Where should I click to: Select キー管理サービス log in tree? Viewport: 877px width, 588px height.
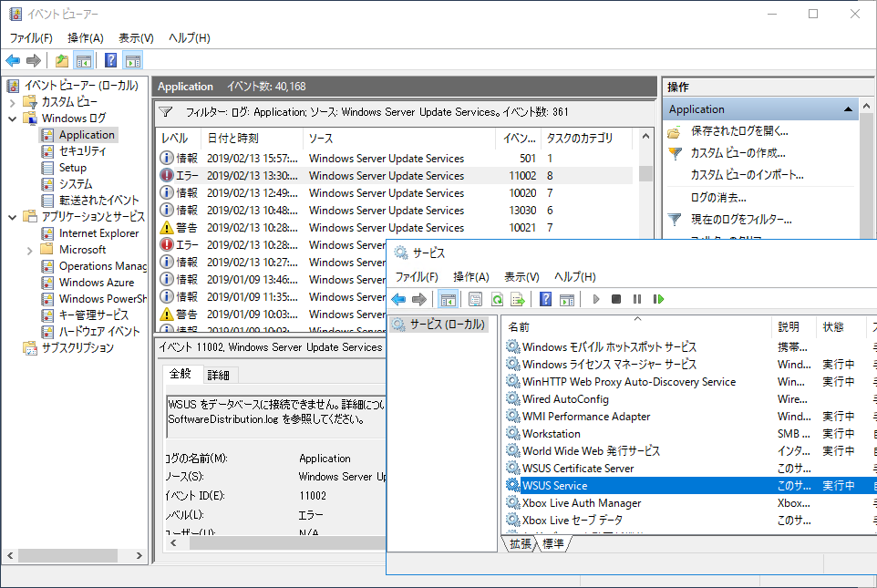click(x=93, y=315)
